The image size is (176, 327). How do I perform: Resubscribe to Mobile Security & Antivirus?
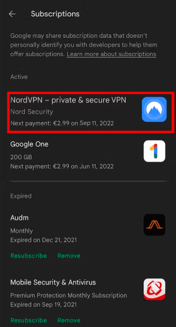(29, 320)
